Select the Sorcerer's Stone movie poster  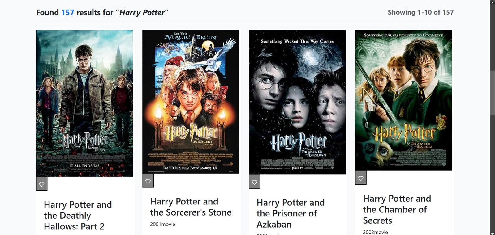[x=191, y=102]
